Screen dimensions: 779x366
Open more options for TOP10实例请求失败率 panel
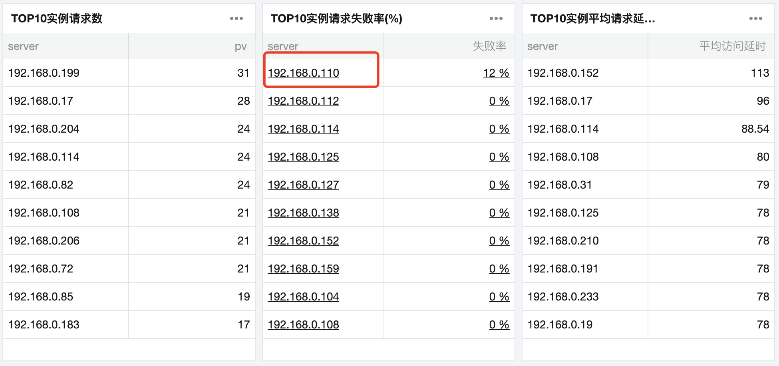coord(496,18)
